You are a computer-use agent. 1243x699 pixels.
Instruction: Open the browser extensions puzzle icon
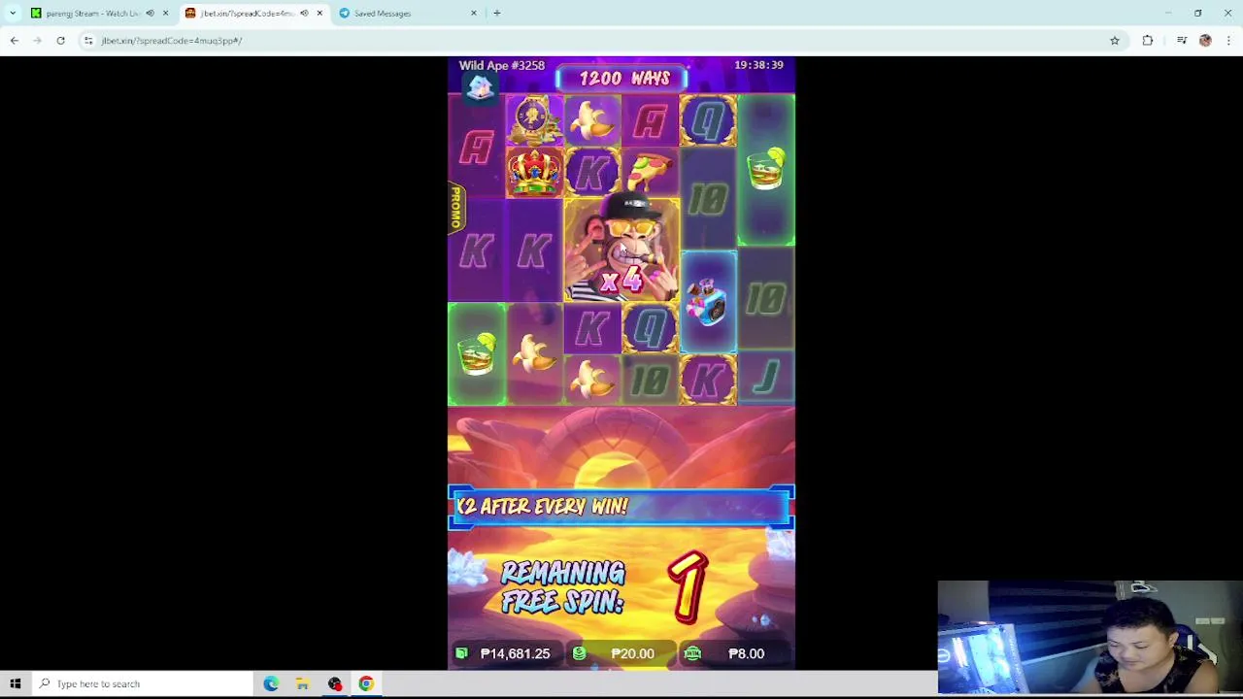point(1148,41)
